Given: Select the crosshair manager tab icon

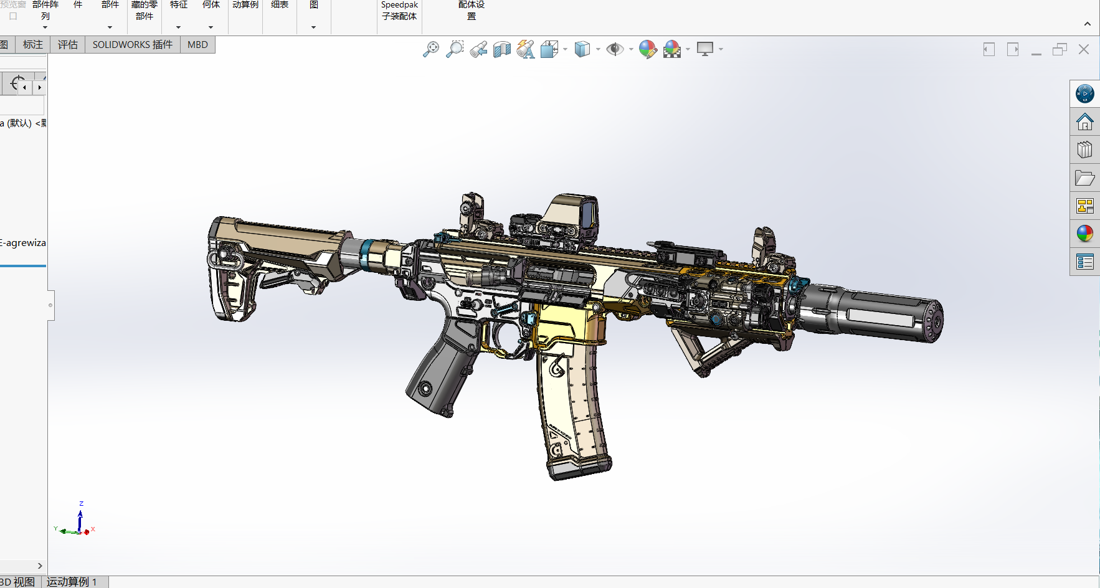Looking at the screenshot, I should pos(17,83).
